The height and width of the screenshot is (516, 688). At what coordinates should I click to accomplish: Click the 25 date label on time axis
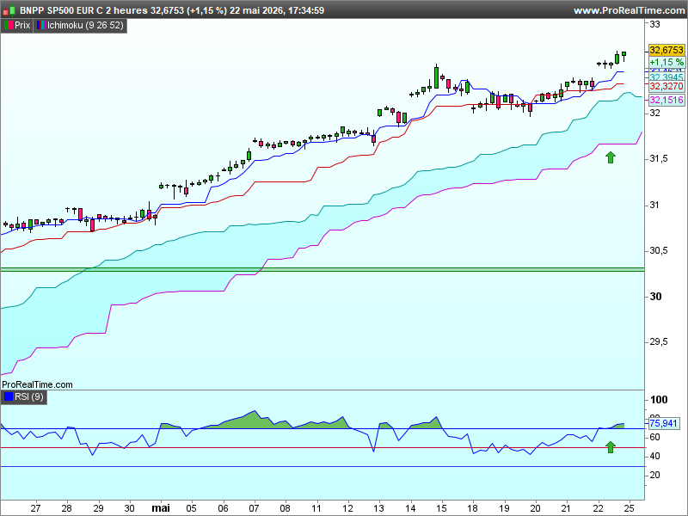(x=630, y=508)
